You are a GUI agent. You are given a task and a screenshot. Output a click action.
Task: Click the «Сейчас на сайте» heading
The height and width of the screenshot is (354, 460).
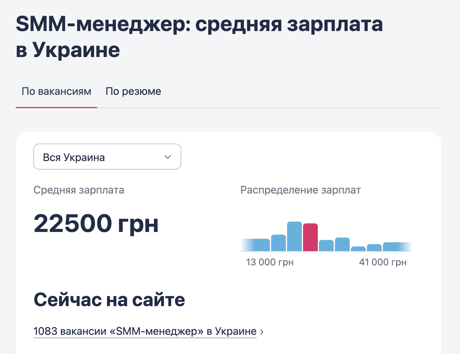(x=110, y=299)
